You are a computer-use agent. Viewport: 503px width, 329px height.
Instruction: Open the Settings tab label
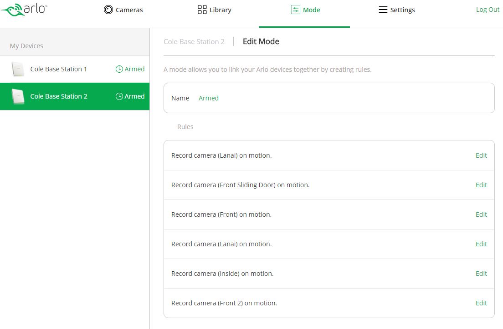[403, 10]
